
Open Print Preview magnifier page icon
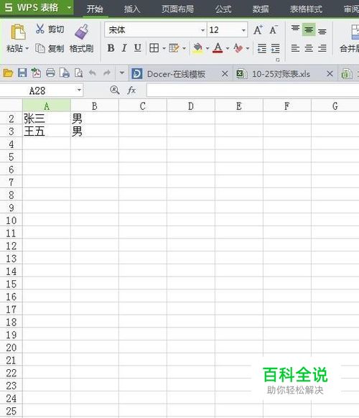coord(79,73)
